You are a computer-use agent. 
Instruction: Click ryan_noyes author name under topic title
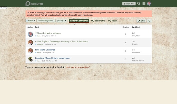point(46,36)
